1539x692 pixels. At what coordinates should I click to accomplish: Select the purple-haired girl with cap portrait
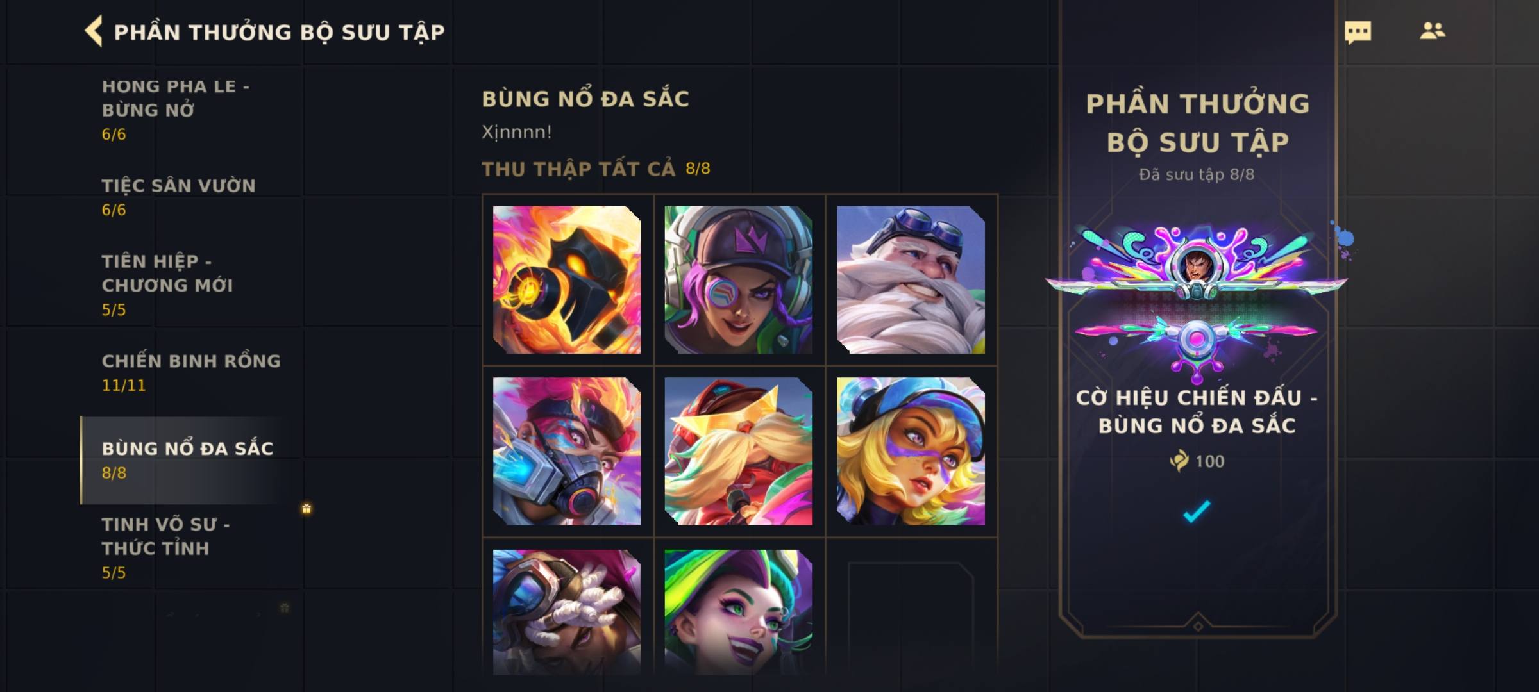(x=739, y=279)
